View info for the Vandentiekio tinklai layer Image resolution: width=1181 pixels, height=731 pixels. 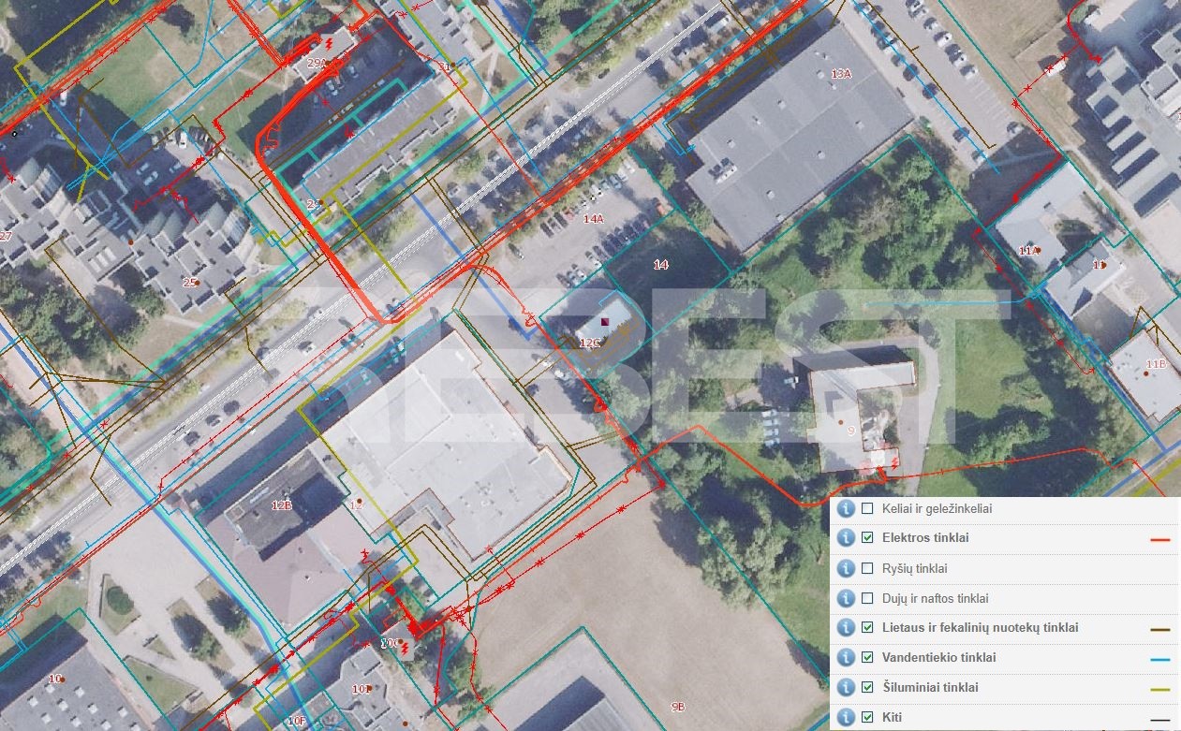[x=846, y=657]
